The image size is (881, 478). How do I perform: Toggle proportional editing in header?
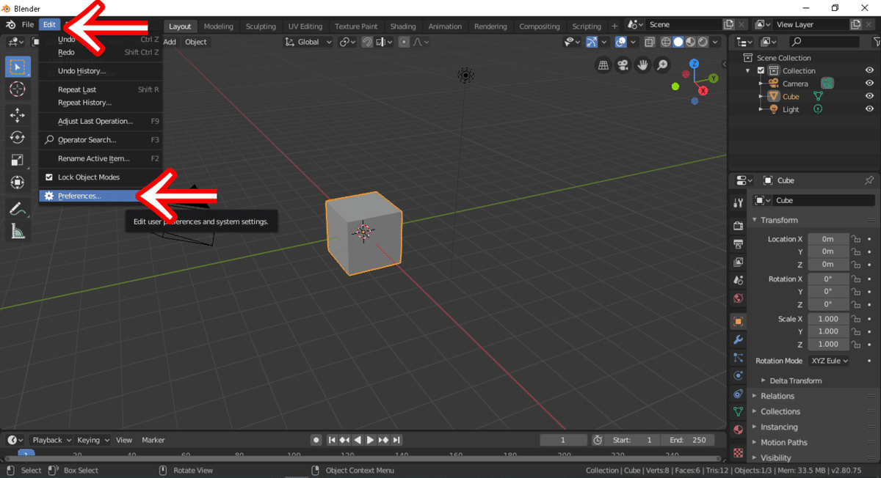(404, 42)
